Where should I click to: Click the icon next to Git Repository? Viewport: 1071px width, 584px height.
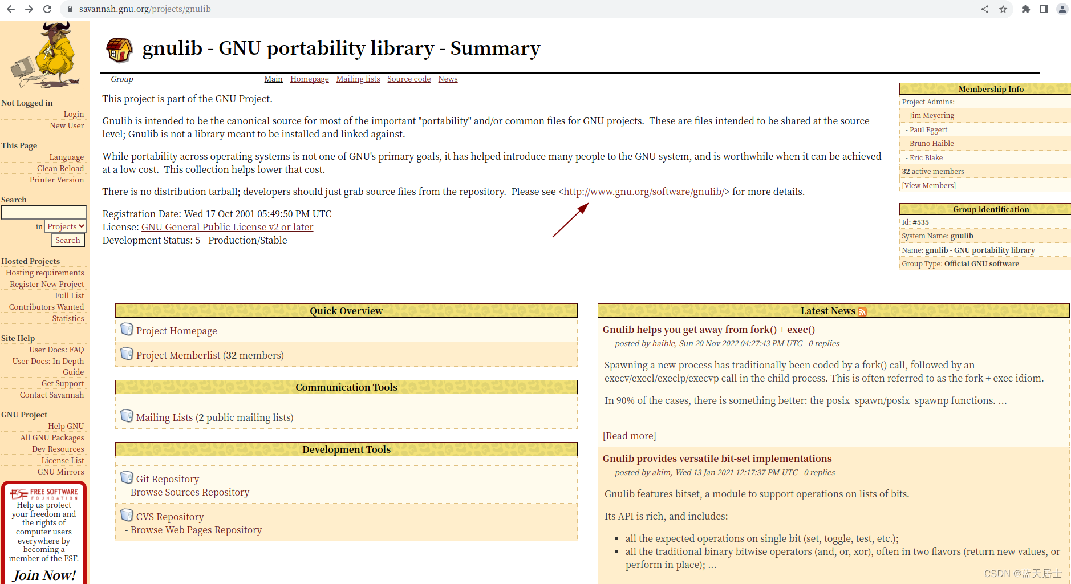[127, 477]
